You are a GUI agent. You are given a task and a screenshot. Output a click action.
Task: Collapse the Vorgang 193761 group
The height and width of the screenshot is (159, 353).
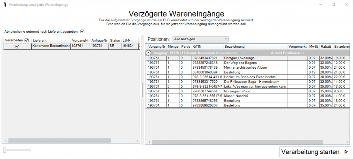point(148,53)
